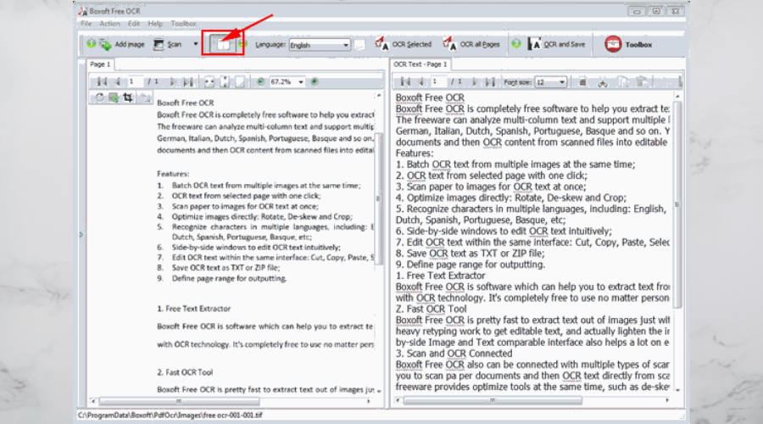Screen dimensions: 763x424
Task: Click status bar file path free ocr-001-001.tif
Action: coord(170,416)
